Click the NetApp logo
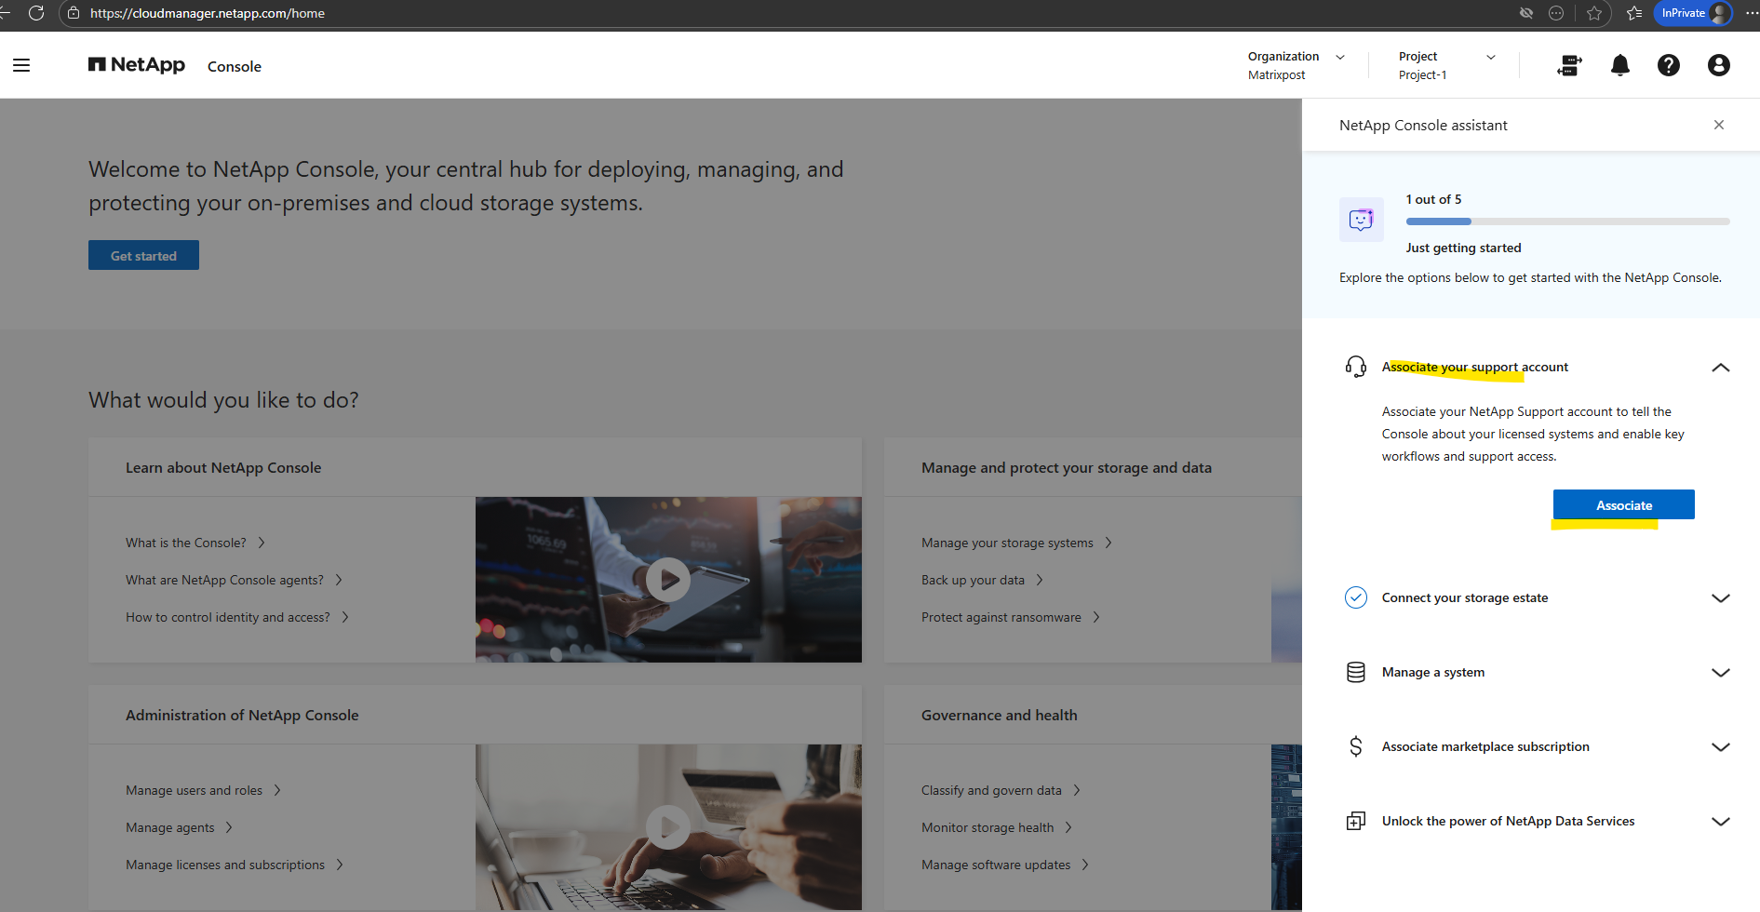The image size is (1760, 912). click(137, 64)
